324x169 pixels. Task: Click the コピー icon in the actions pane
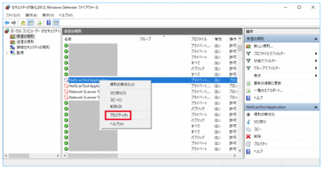coord(248,129)
